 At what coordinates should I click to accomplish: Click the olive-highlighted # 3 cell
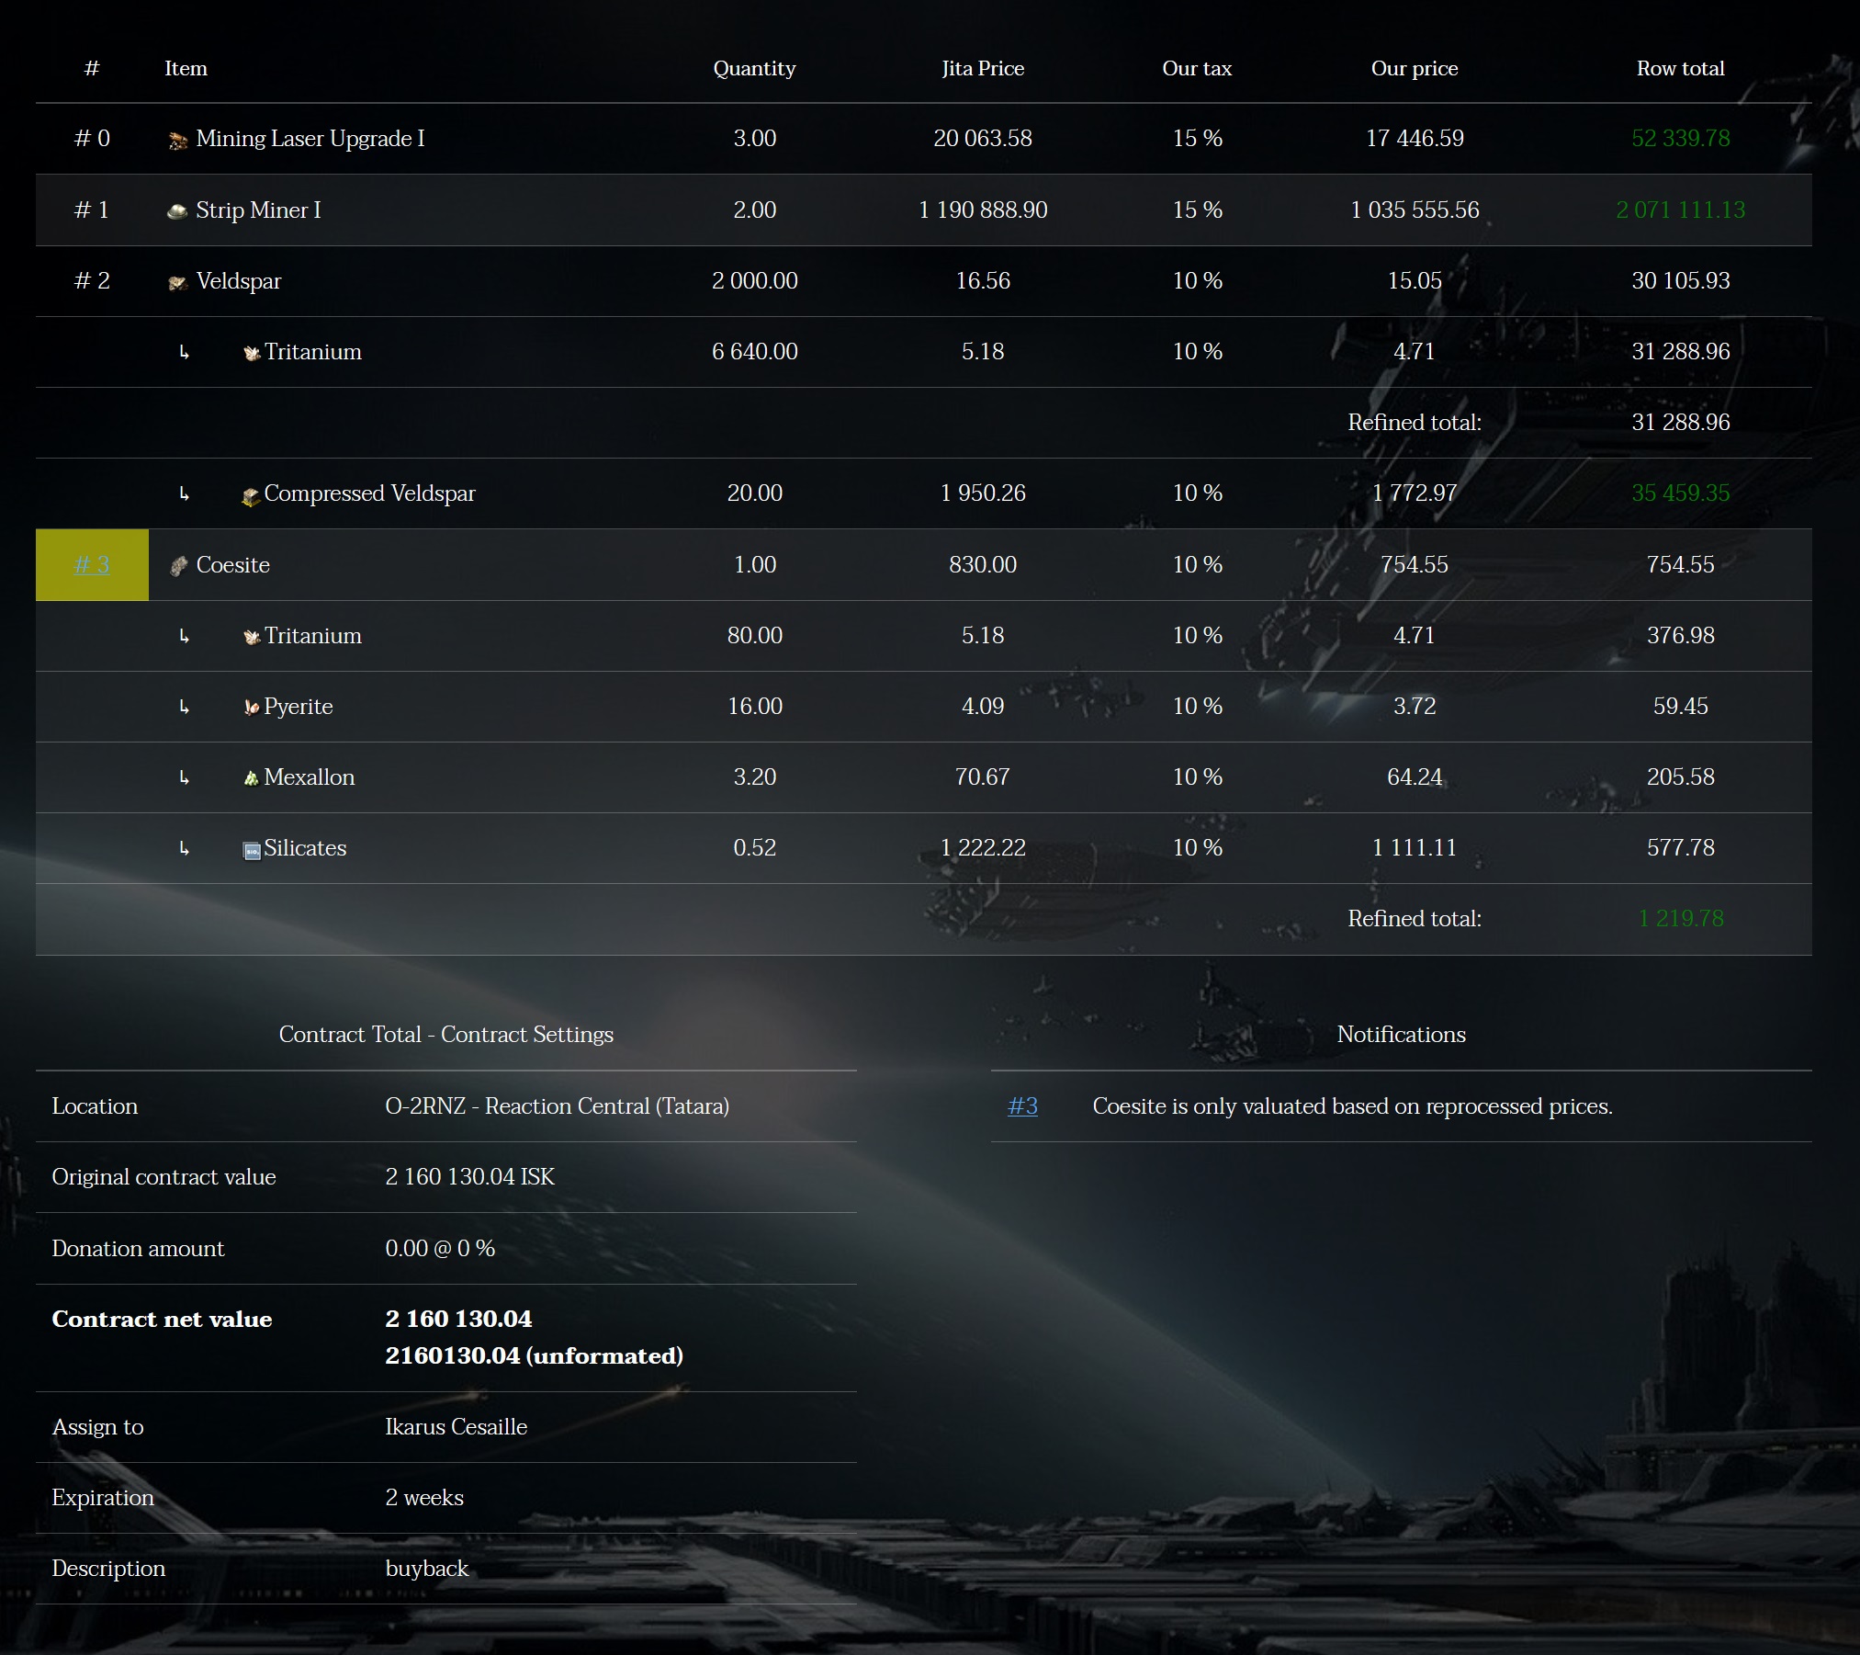pos(92,564)
